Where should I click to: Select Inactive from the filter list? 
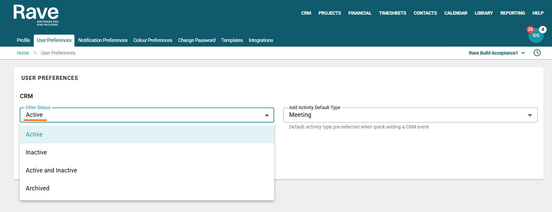click(x=36, y=152)
